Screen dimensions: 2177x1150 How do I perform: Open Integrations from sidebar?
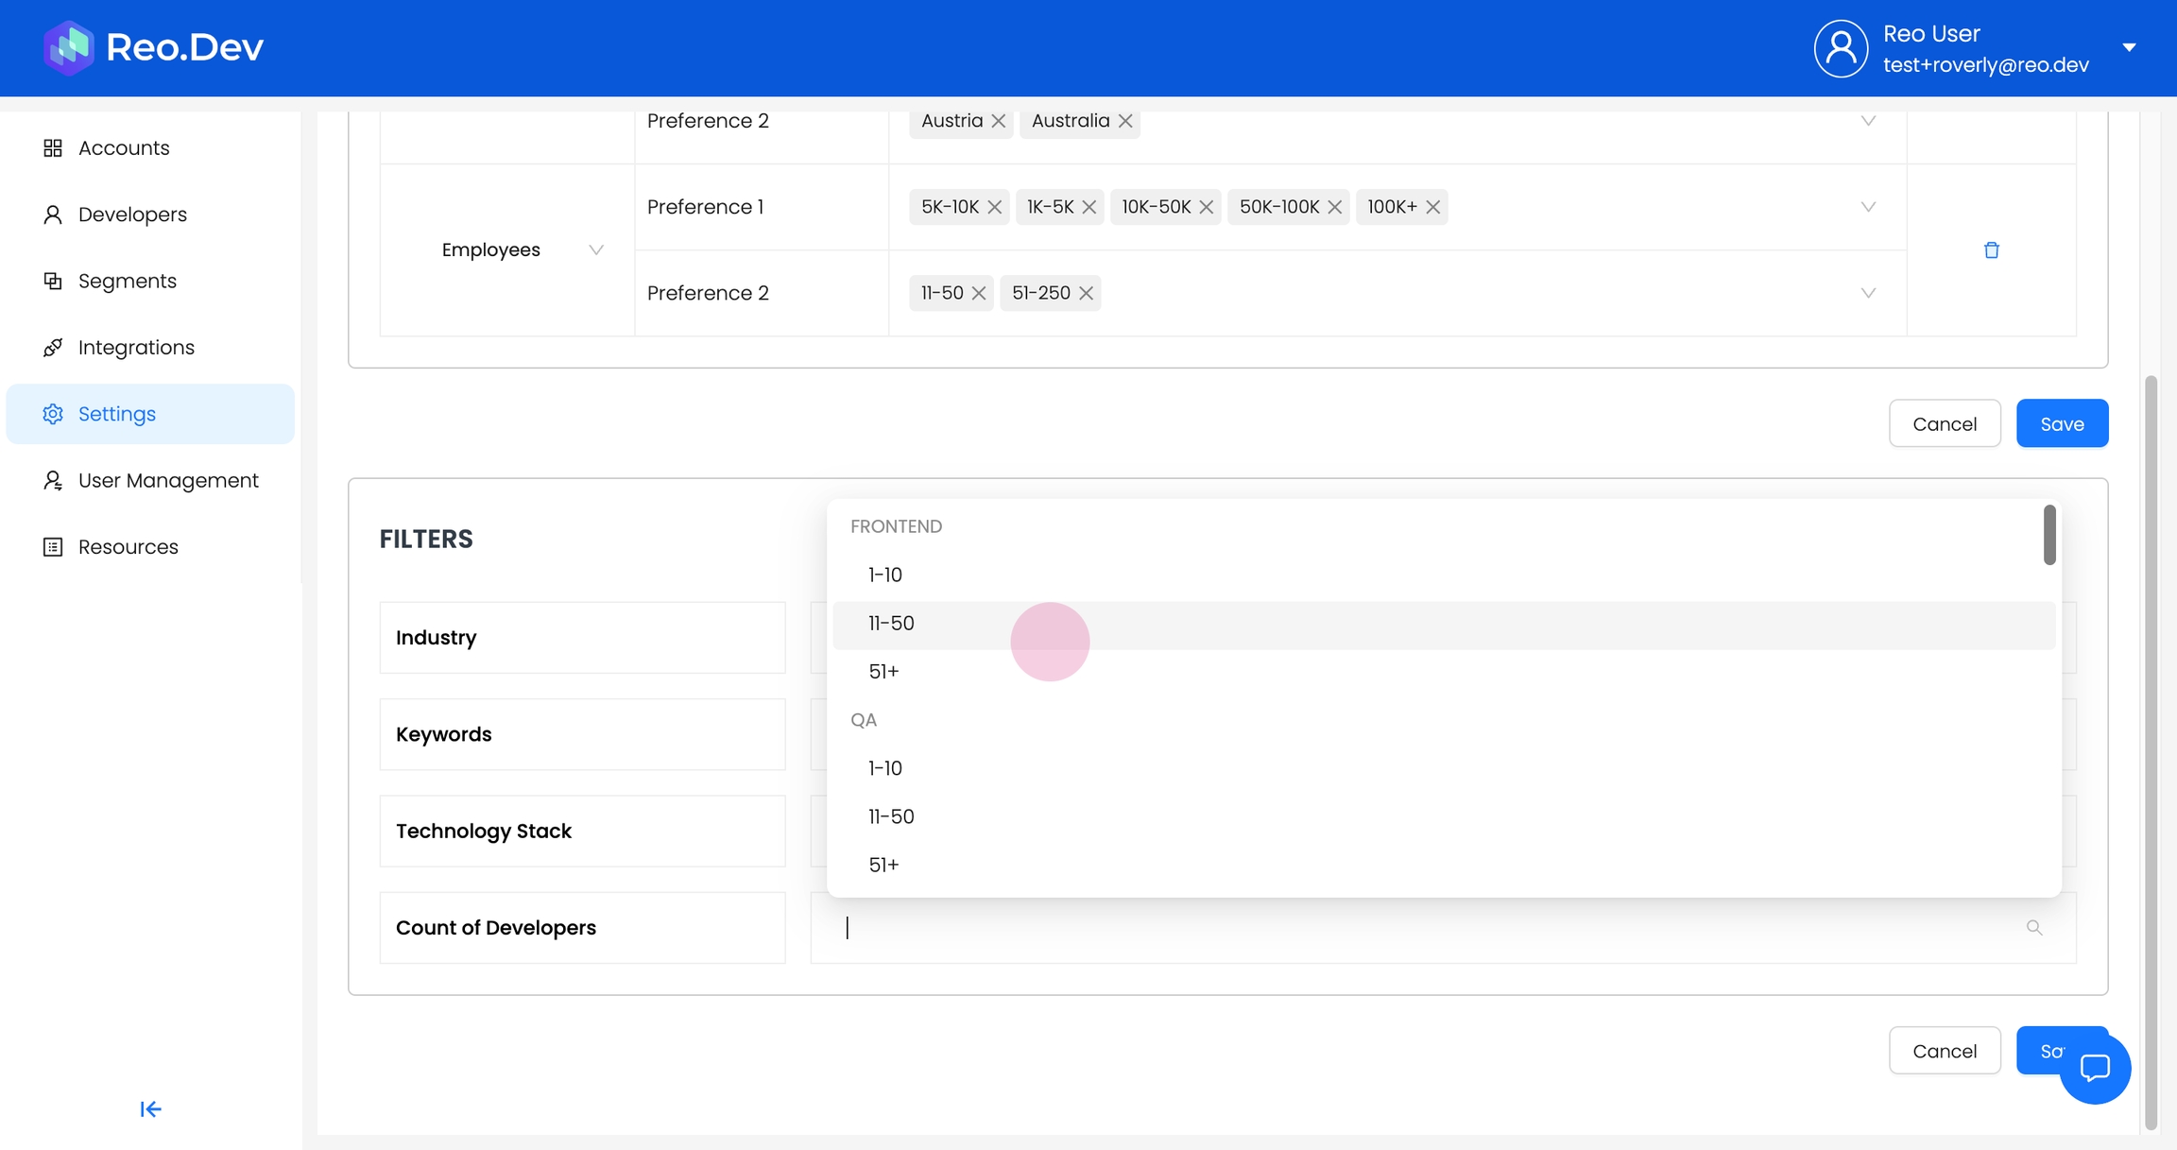click(136, 348)
